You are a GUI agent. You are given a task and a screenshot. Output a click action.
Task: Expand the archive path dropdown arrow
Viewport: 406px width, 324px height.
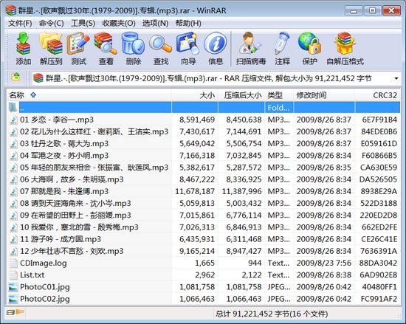(x=396, y=78)
